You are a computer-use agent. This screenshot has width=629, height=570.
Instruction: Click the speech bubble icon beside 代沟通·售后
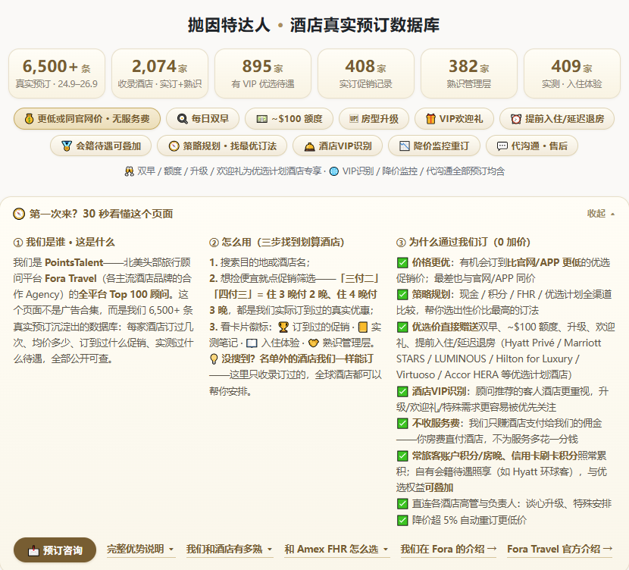point(502,146)
